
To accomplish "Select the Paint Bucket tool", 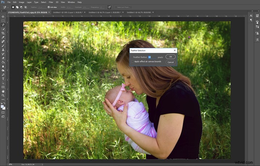I will click(3, 62).
